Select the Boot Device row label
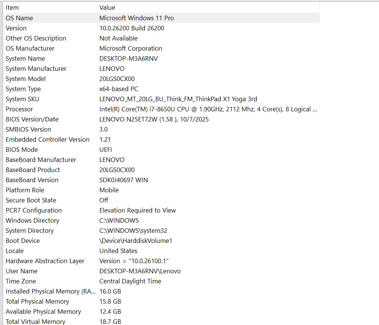This screenshot has height=325, width=379. coord(23,241)
